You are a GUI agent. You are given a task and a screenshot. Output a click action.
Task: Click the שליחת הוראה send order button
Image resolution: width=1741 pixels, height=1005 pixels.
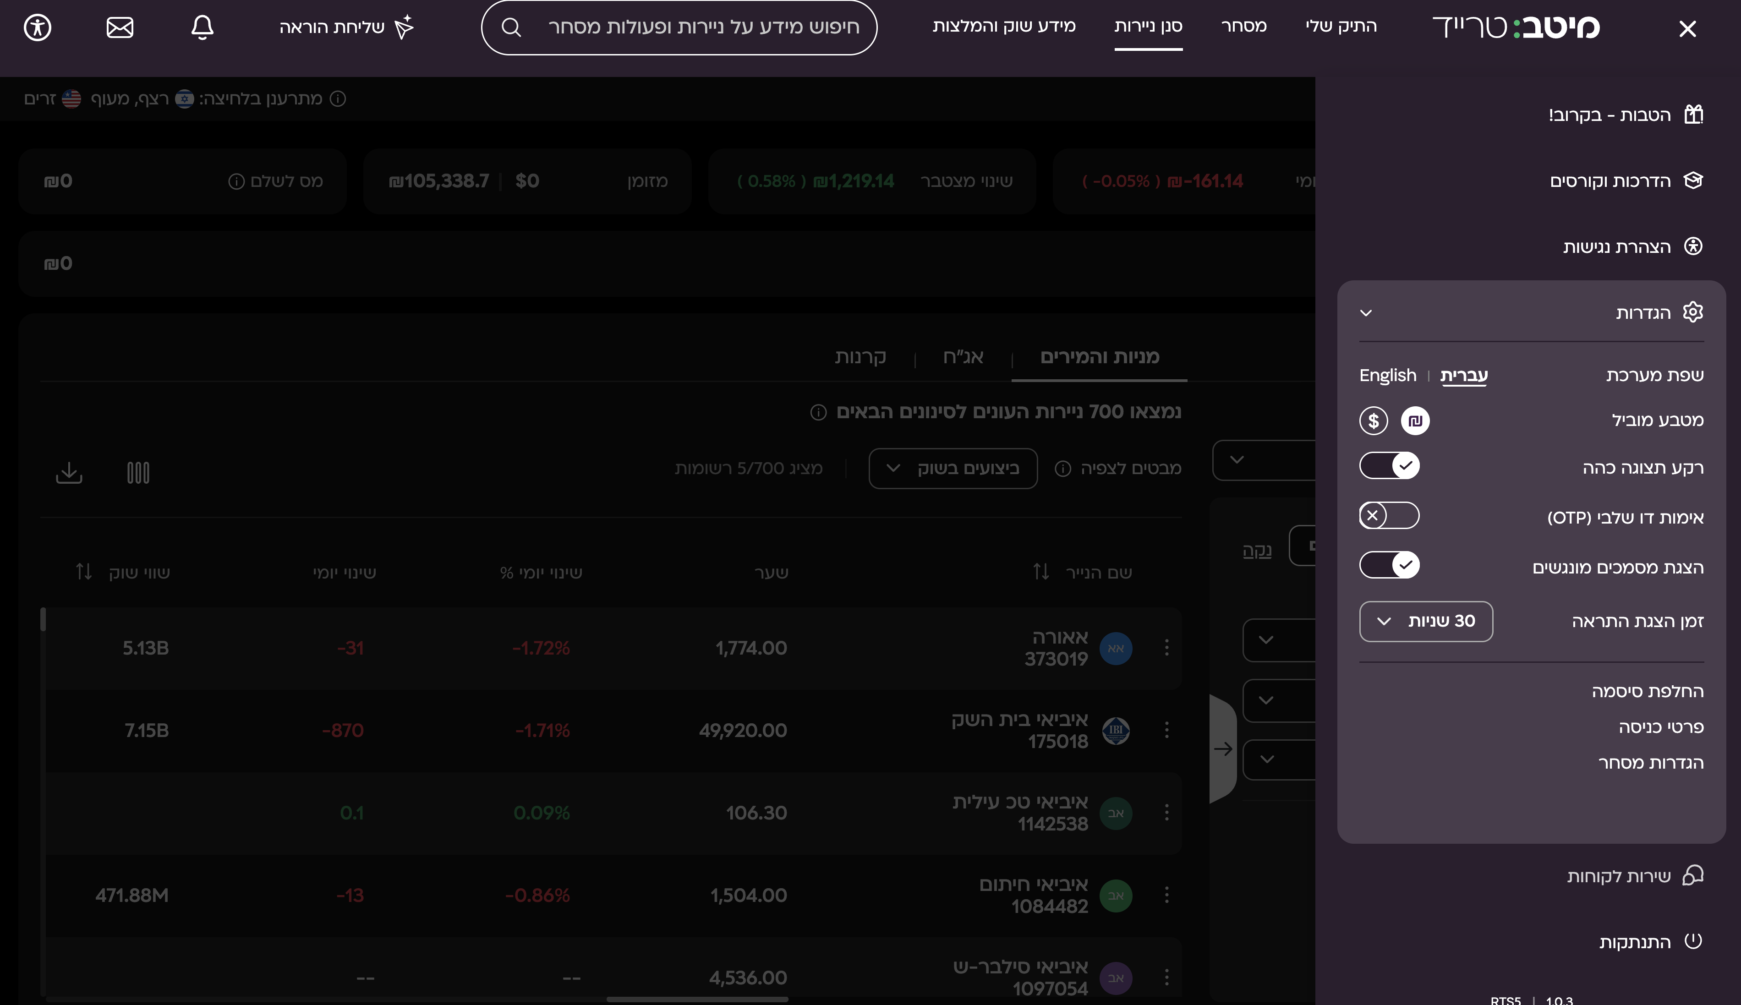[x=346, y=27]
